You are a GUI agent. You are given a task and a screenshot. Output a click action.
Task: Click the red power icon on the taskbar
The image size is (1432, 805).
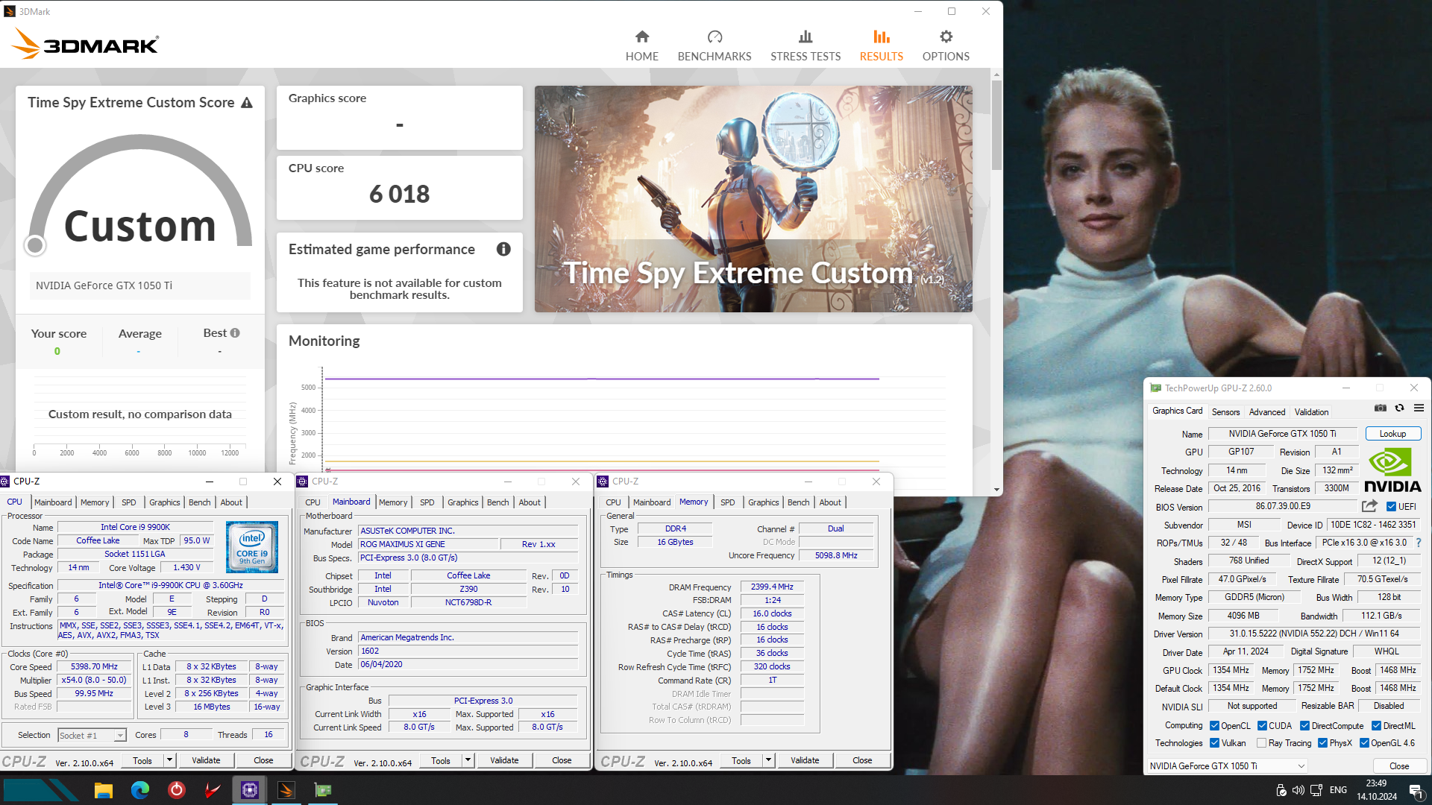coord(176,790)
